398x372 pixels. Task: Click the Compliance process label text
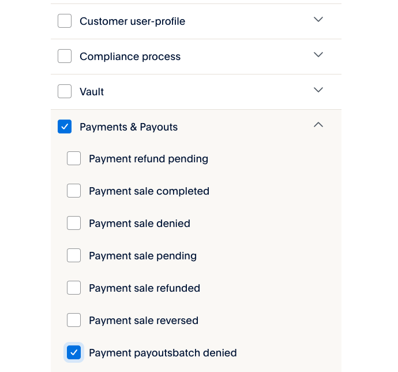tap(130, 57)
